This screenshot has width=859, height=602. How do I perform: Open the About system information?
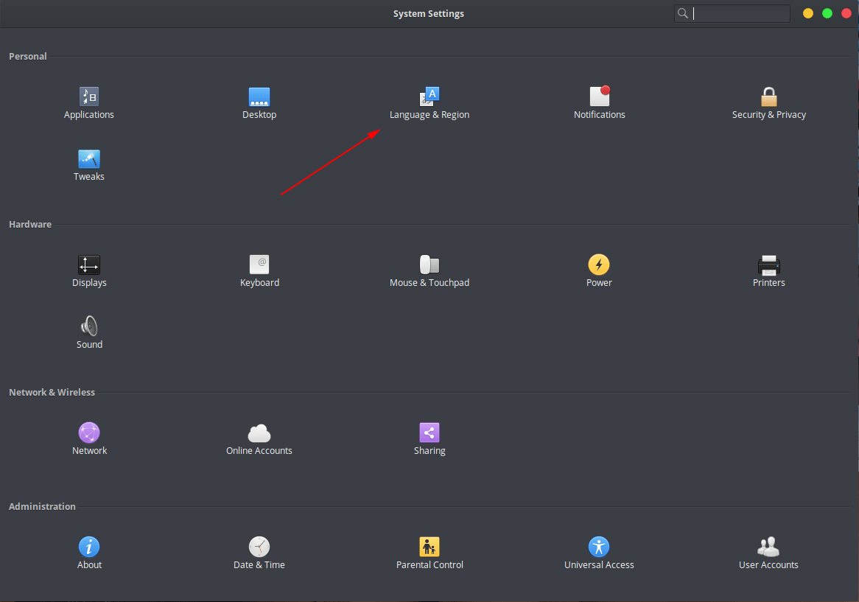[x=89, y=547]
